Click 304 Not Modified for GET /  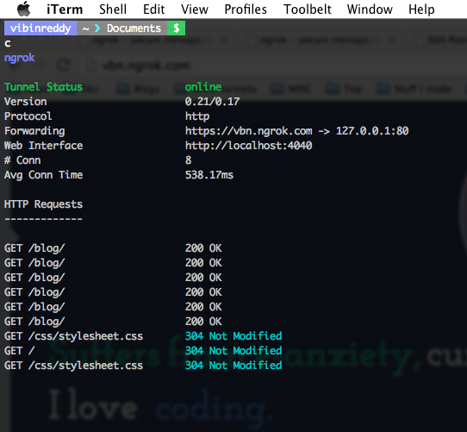pos(233,351)
